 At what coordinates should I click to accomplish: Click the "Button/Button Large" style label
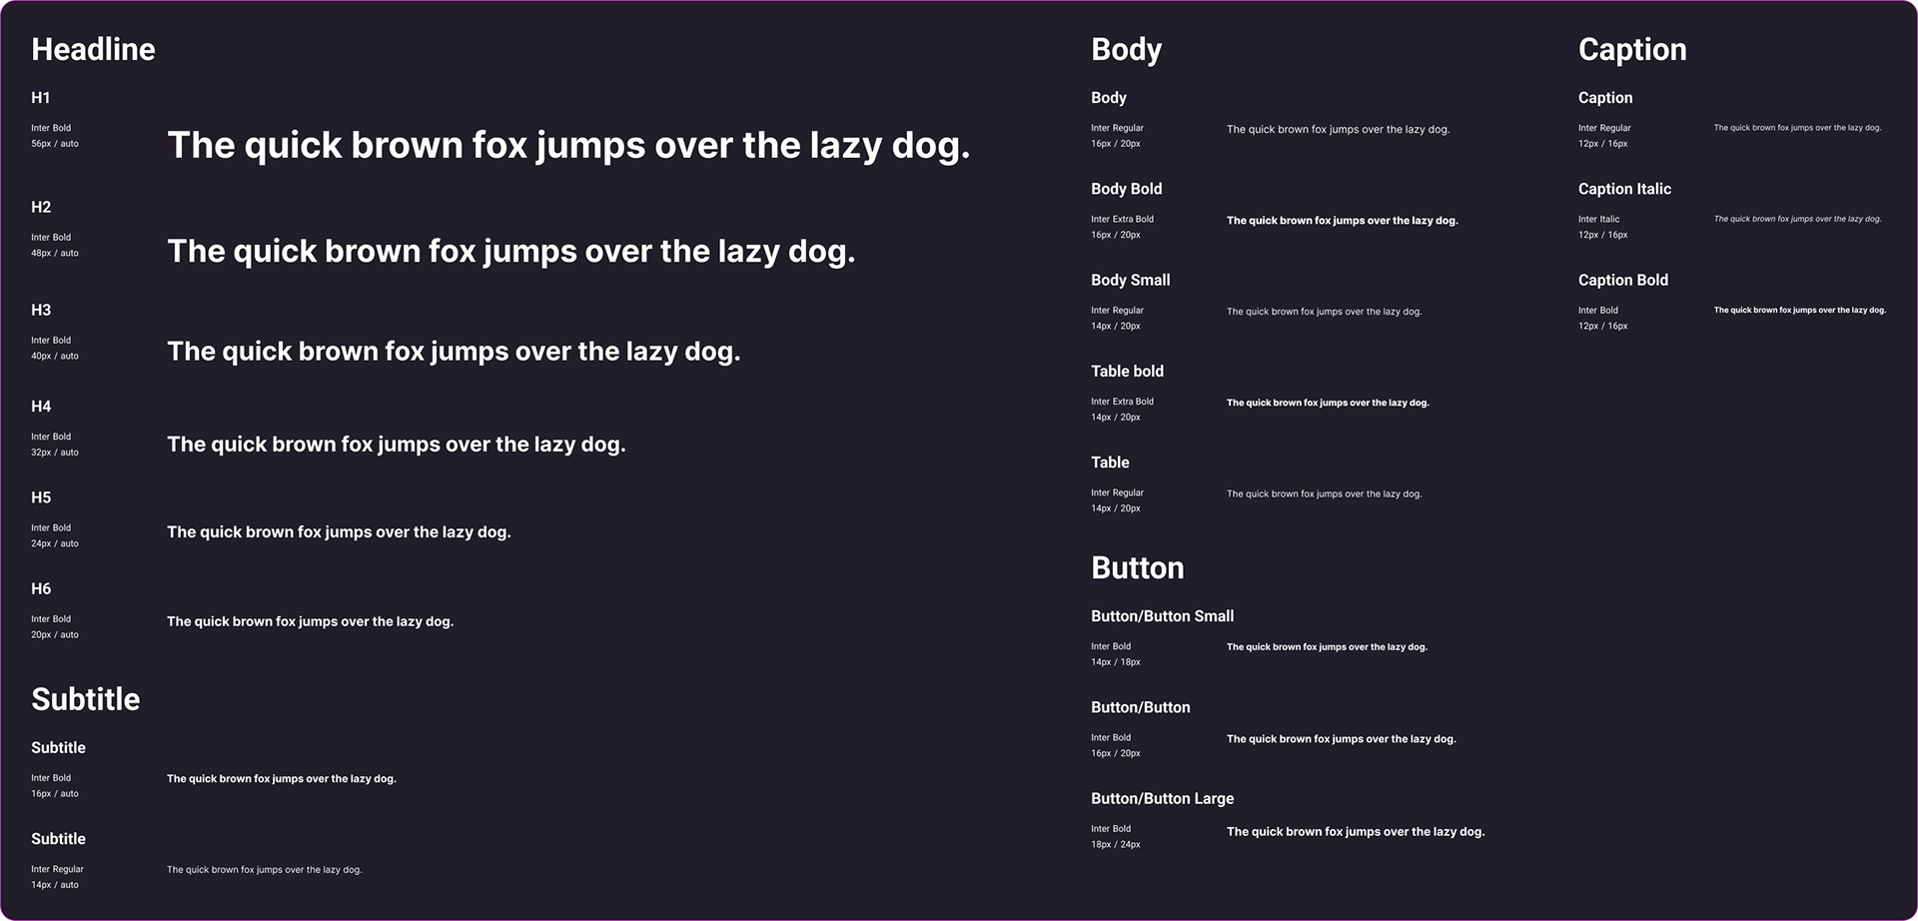pos(1162,799)
